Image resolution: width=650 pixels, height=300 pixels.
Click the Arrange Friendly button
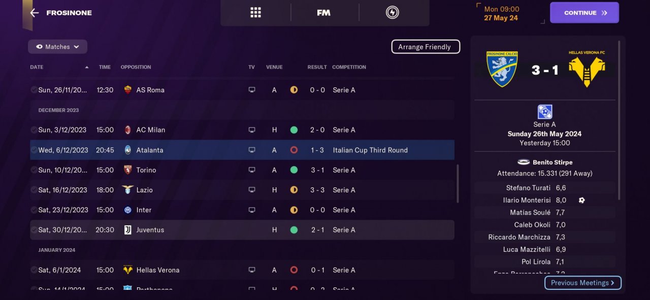(425, 47)
